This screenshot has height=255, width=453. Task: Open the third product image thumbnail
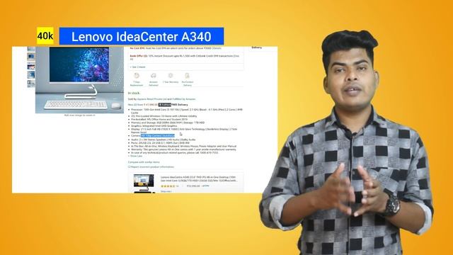coord(31,66)
